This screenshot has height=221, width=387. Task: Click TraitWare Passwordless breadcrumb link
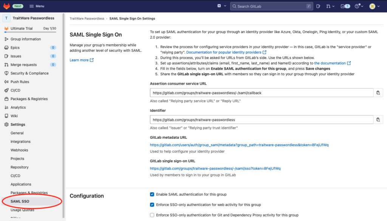tap(87, 19)
